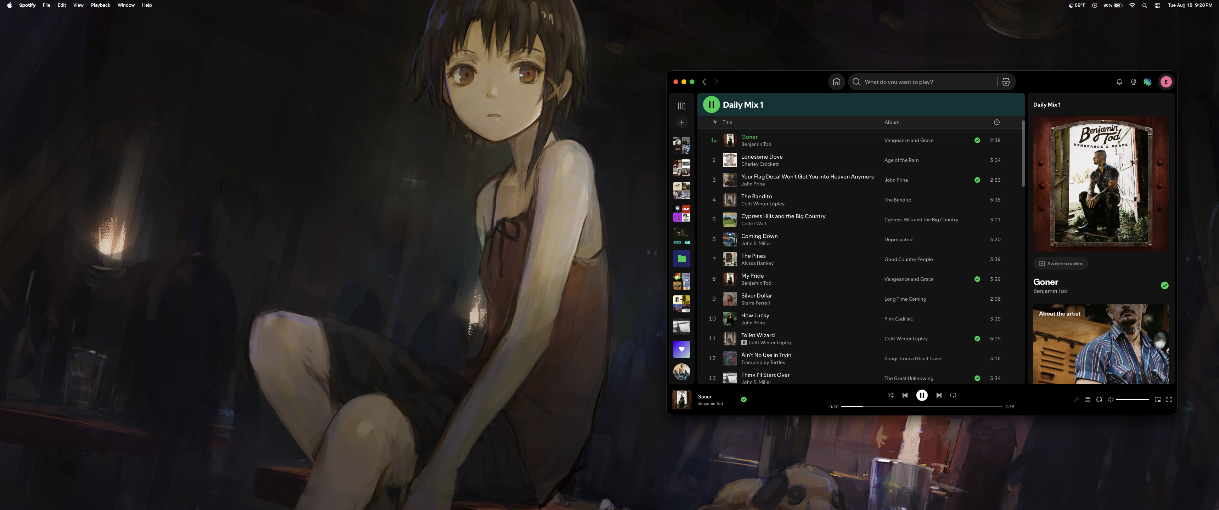Open the What's New notification bell

(x=1119, y=82)
